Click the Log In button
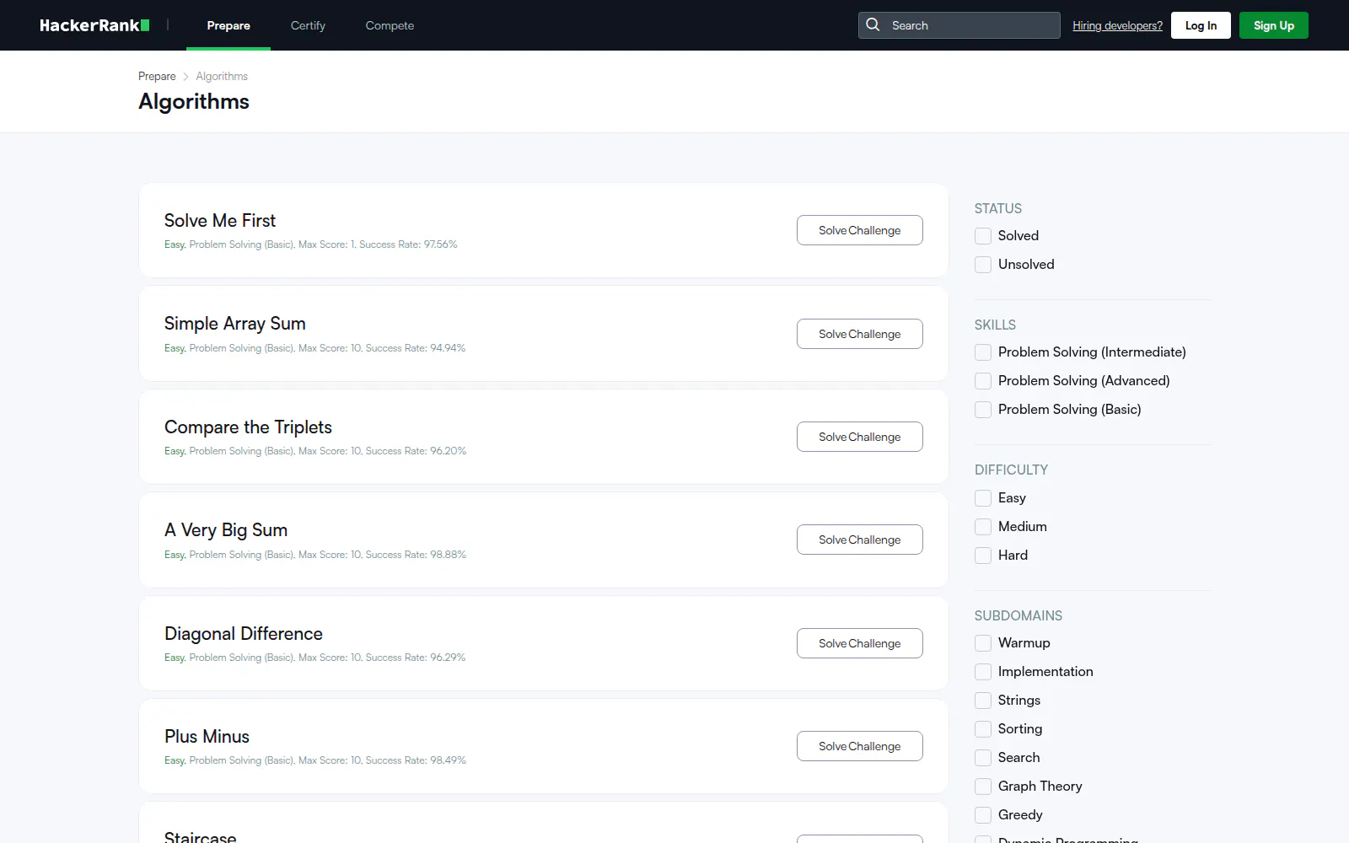Viewport: 1349px width, 843px height. [x=1201, y=25]
